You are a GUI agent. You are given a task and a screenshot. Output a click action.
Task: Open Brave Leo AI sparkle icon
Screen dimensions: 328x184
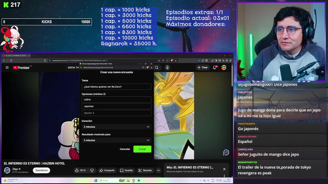tap(223, 61)
